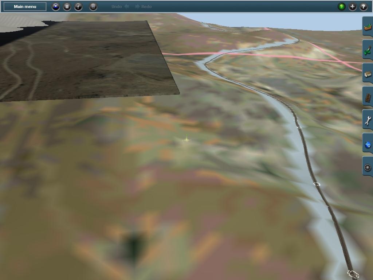Open the train wheel tab
373x280 pixels.
(x=368, y=167)
